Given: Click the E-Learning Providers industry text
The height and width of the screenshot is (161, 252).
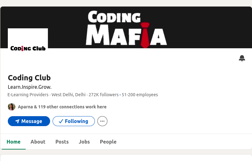Looking at the screenshot, I should point(28,95).
